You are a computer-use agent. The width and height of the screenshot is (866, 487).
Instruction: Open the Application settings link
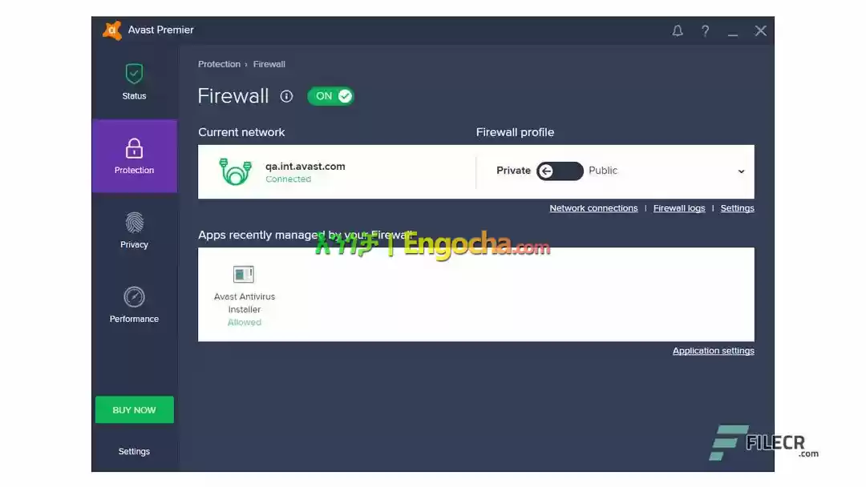(x=713, y=351)
